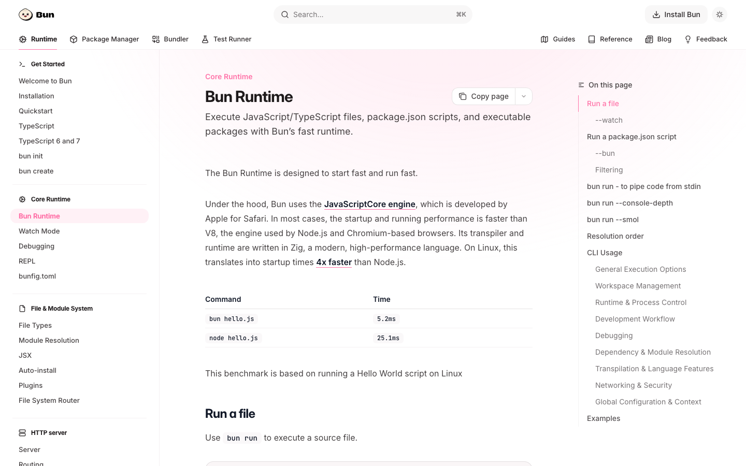
Task: Open the Quickstart page
Action: point(36,111)
